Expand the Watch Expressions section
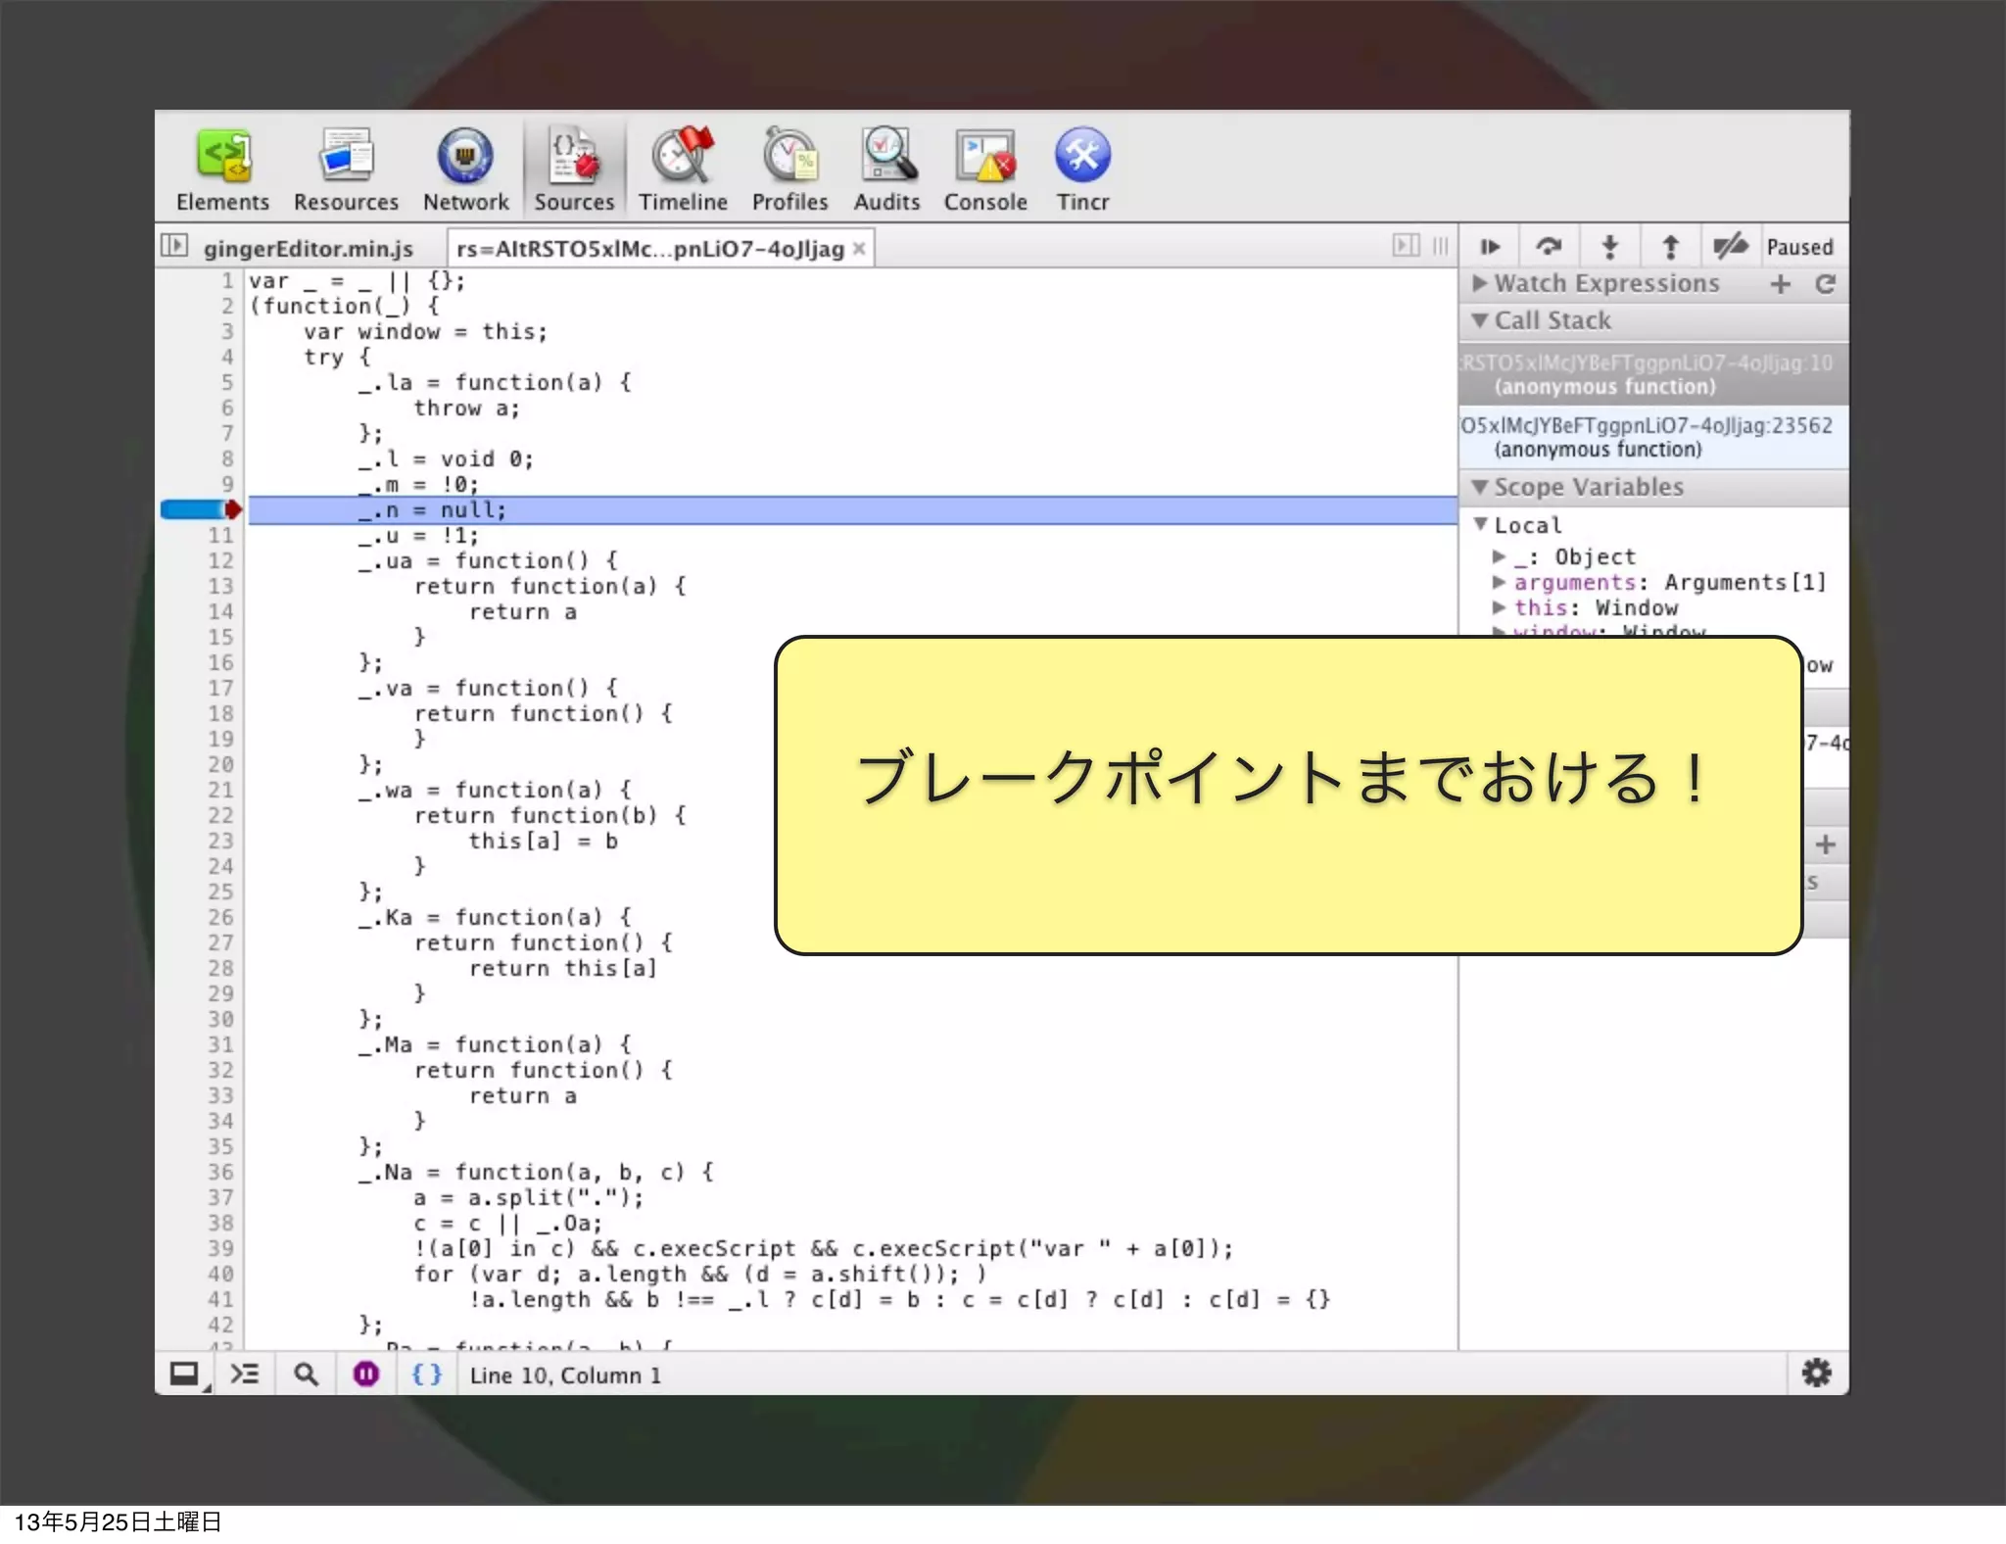 click(x=1481, y=284)
